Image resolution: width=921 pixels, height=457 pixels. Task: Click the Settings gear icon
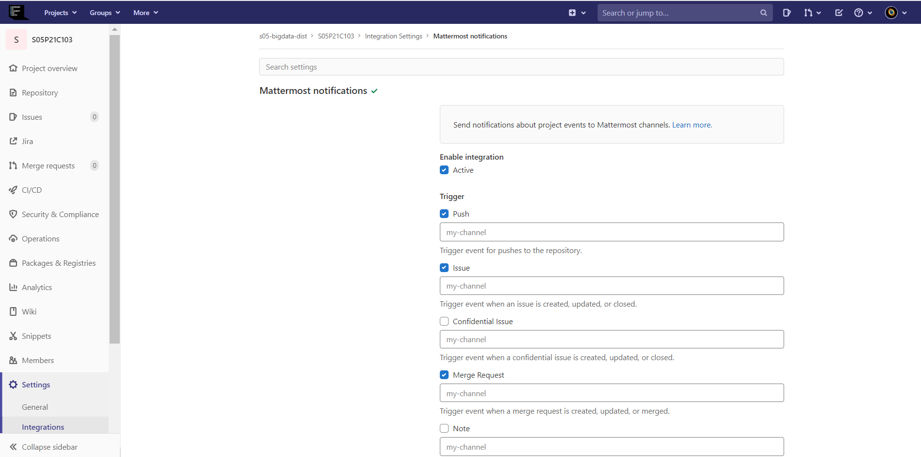pos(13,384)
